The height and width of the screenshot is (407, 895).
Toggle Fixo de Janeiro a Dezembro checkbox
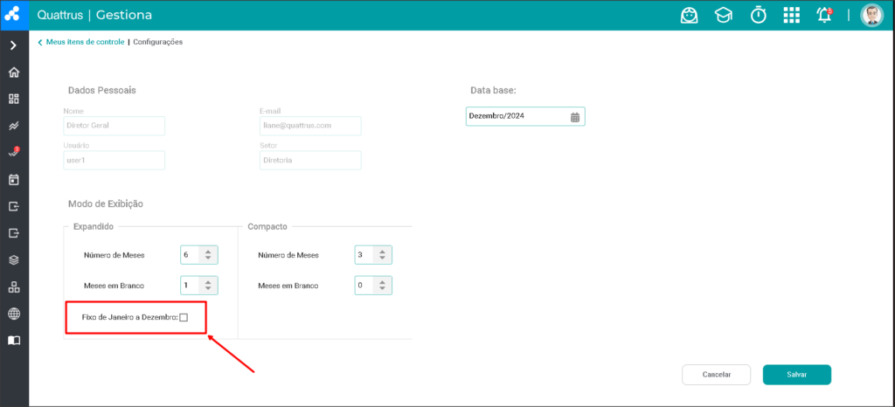click(184, 318)
